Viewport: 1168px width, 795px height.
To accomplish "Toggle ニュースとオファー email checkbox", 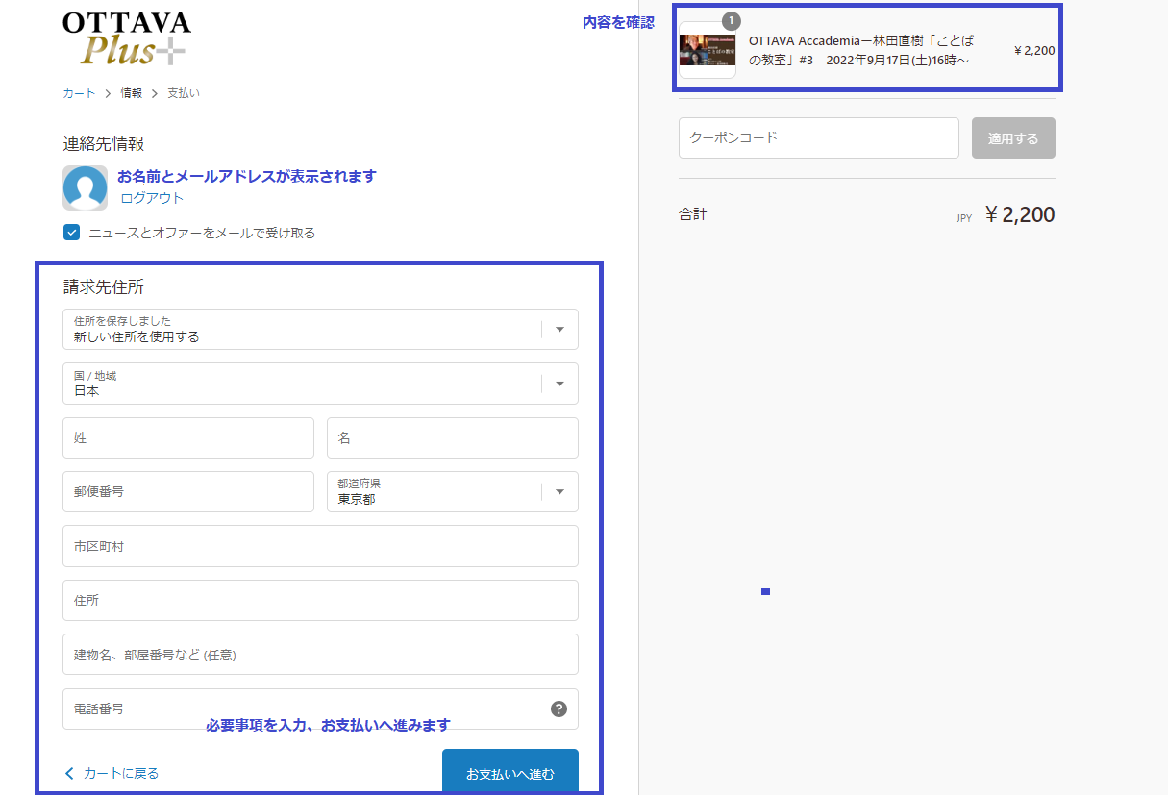I will click(71, 232).
